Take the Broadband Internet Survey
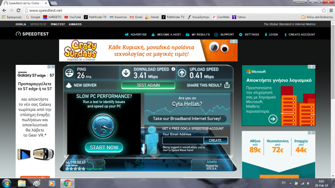 pos(187,119)
